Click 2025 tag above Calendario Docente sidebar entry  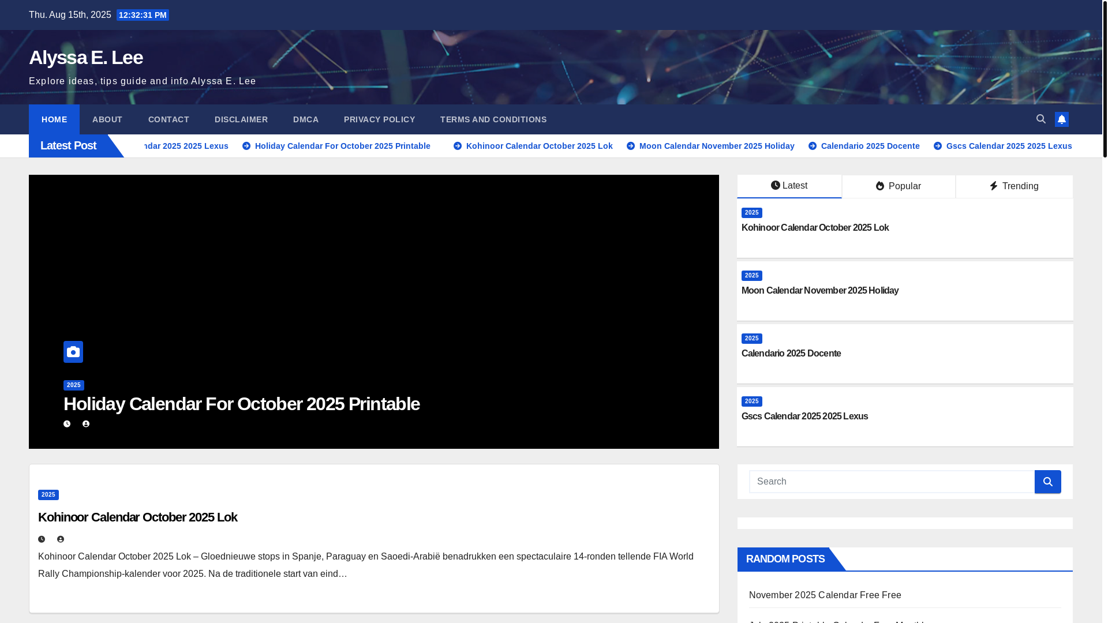(752, 339)
